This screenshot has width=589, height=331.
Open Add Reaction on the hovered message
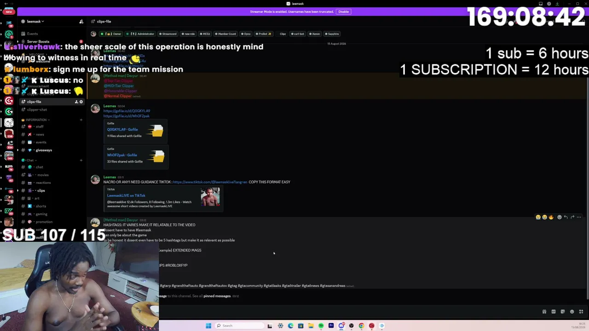pyautogui.click(x=560, y=217)
